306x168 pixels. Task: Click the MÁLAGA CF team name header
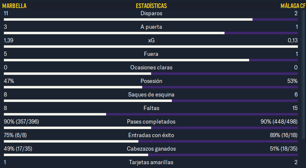point(293,6)
